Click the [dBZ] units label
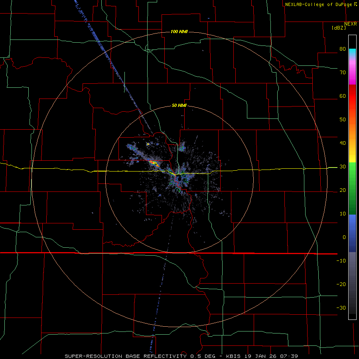 [339, 28]
